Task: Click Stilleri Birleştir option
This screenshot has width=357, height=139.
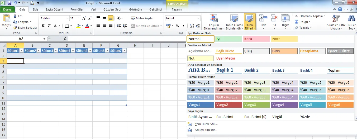Action: click(206, 130)
